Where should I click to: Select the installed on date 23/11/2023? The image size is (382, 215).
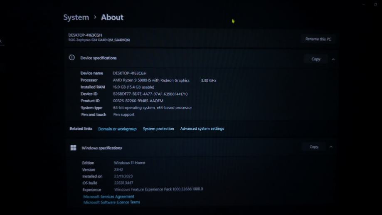click(x=123, y=176)
